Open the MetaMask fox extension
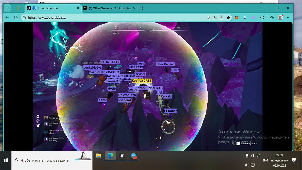 (x=236, y=17)
